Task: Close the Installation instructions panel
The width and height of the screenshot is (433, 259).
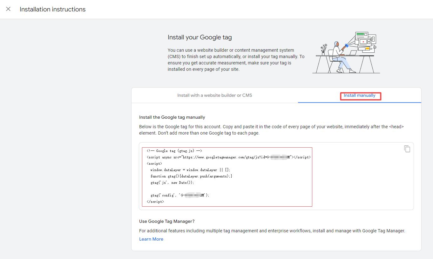Action: point(8,9)
